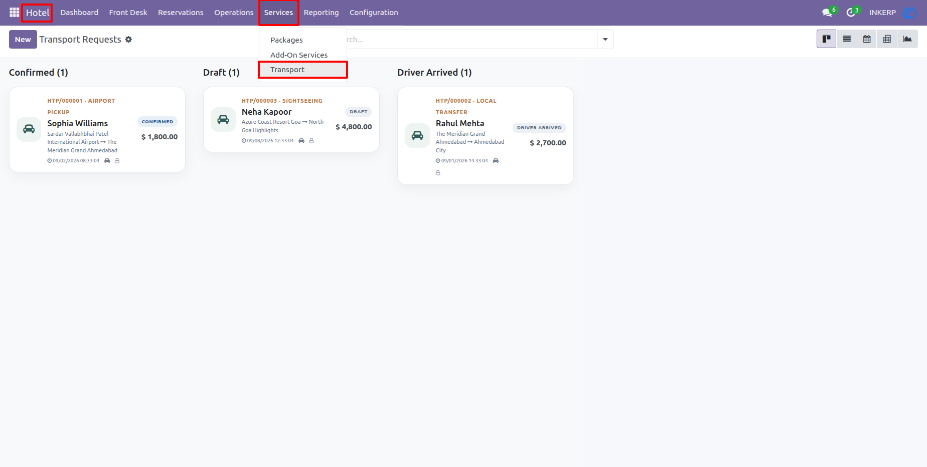Screen dimensions: 927x467
Task: Open the Dashboard menu
Action: 79,13
